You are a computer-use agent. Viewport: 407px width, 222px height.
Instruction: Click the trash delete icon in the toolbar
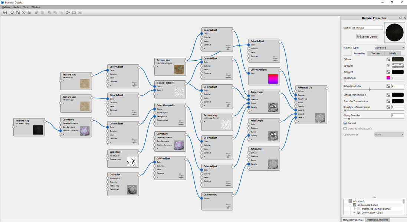click(x=42, y=13)
